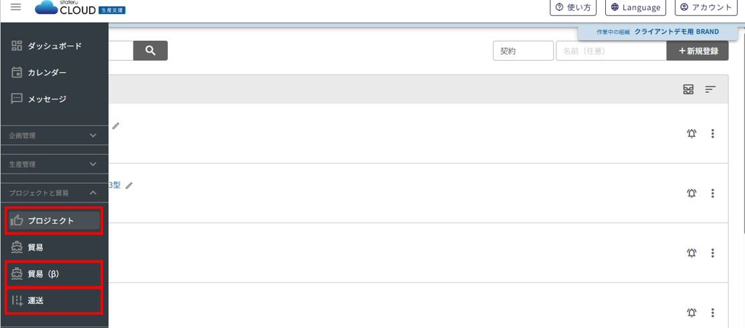Click the ＋新規登録 button
The width and height of the screenshot is (745, 328).
coord(698,51)
